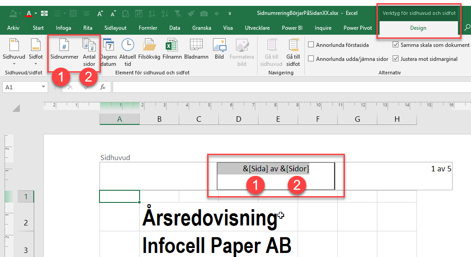Expand borders dropdown arrow
Viewport: 471px width, 257px height.
(x=64, y=13)
